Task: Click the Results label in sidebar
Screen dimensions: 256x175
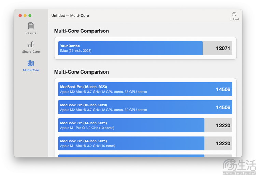Action: [31, 33]
